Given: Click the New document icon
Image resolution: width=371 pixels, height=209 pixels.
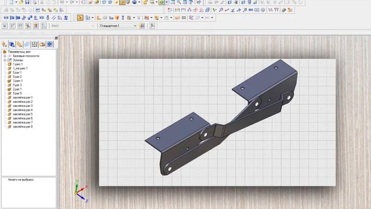Looking at the screenshot, I should pos(12,2).
